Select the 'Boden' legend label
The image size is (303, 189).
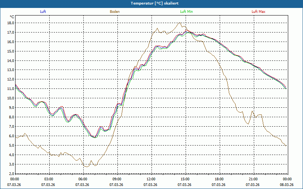pyautogui.click(x=115, y=12)
